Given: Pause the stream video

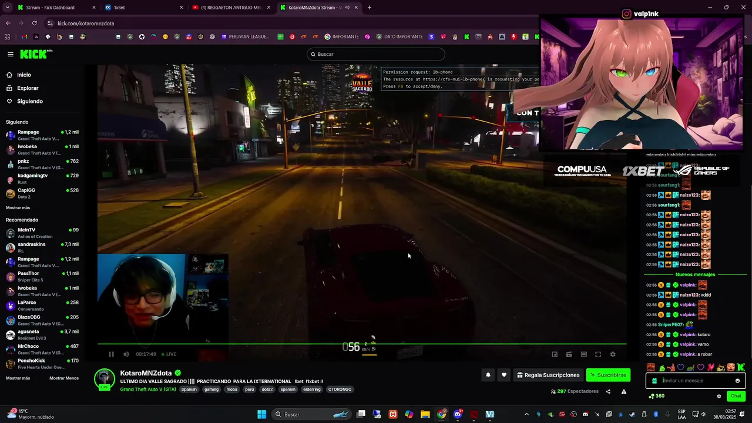Looking at the screenshot, I should pyautogui.click(x=111, y=354).
